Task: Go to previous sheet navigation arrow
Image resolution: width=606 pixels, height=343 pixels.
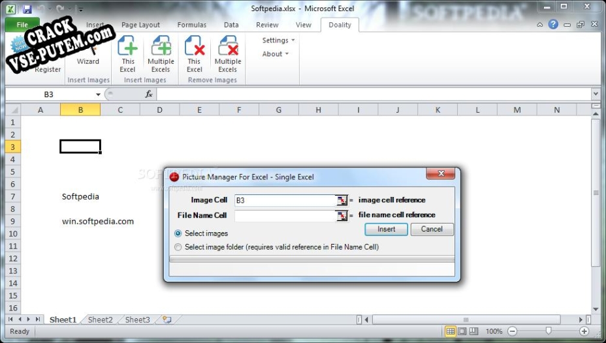Action: coord(20,320)
